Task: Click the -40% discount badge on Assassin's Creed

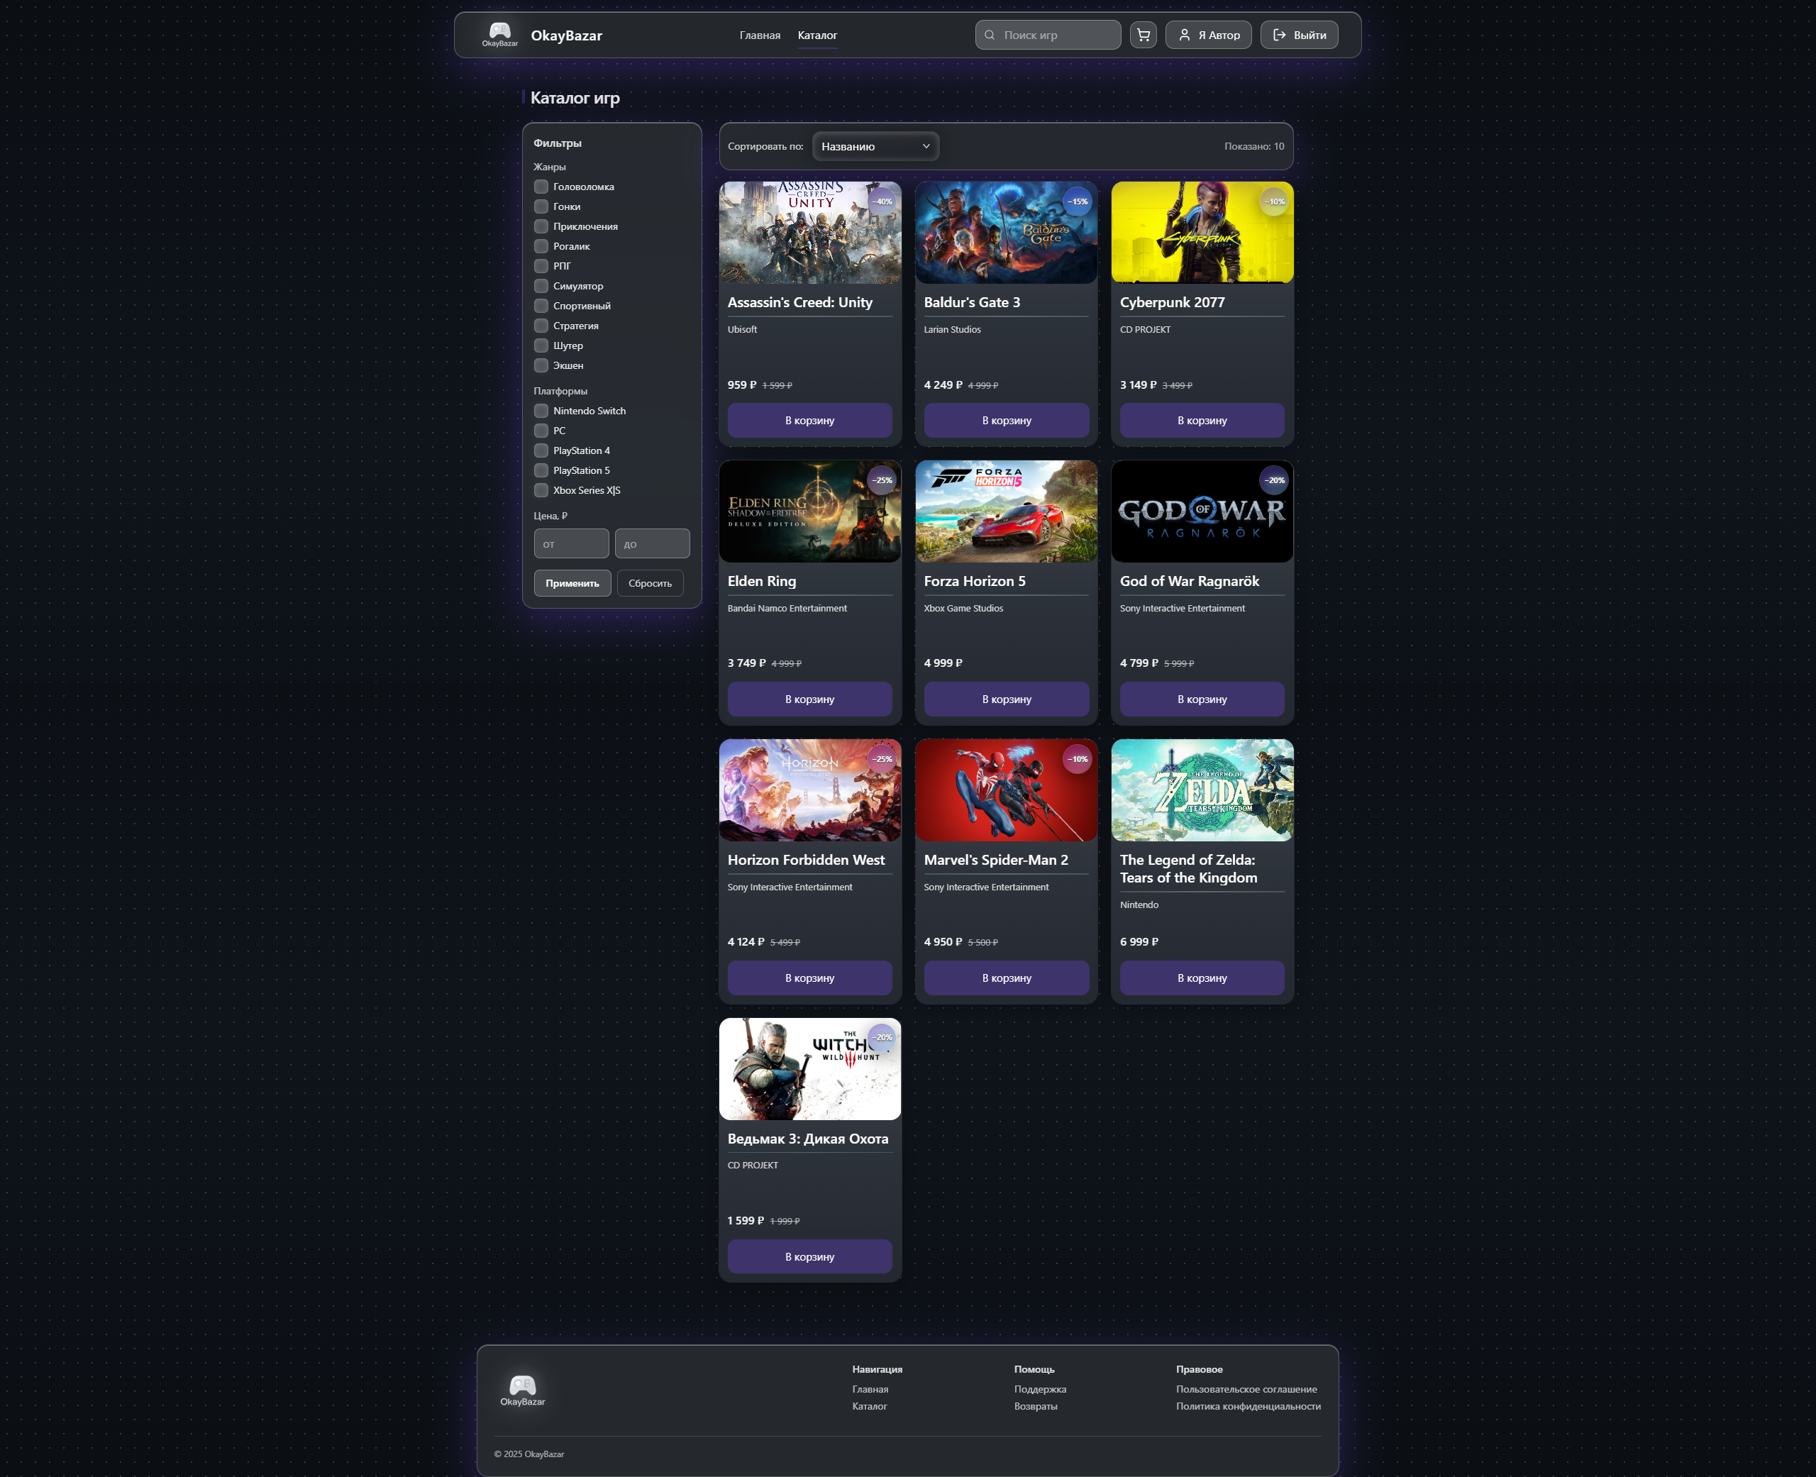Action: 883,201
